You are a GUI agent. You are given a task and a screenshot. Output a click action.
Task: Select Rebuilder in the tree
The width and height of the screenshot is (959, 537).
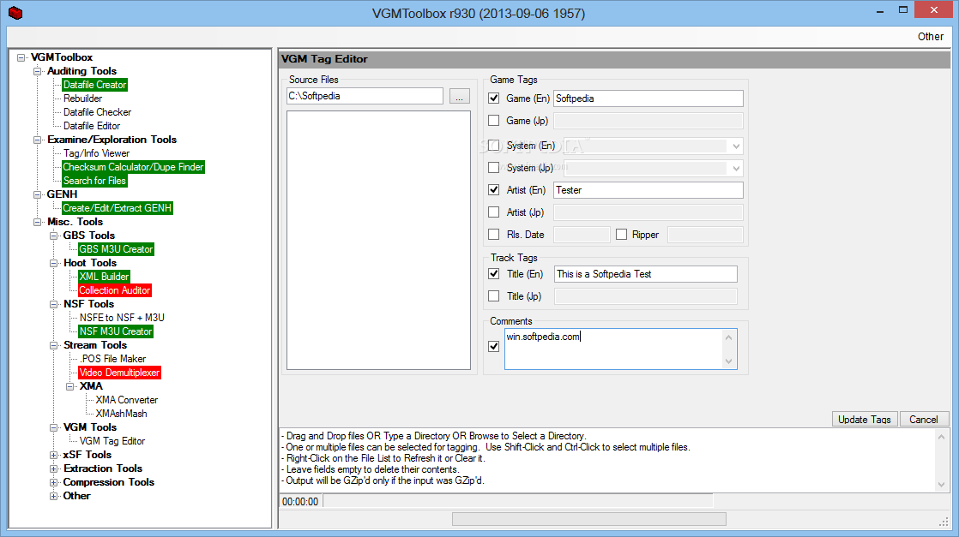coord(82,98)
